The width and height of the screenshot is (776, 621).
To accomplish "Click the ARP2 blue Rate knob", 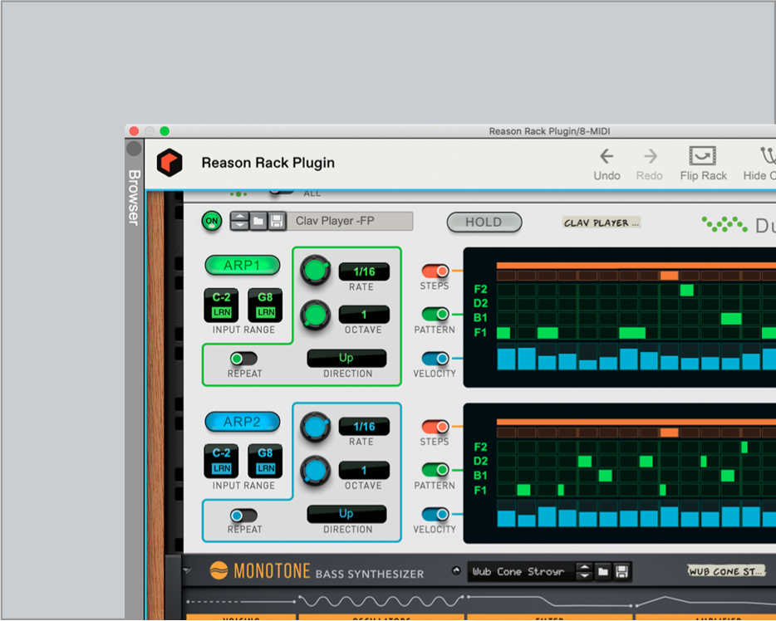I will click(x=315, y=426).
